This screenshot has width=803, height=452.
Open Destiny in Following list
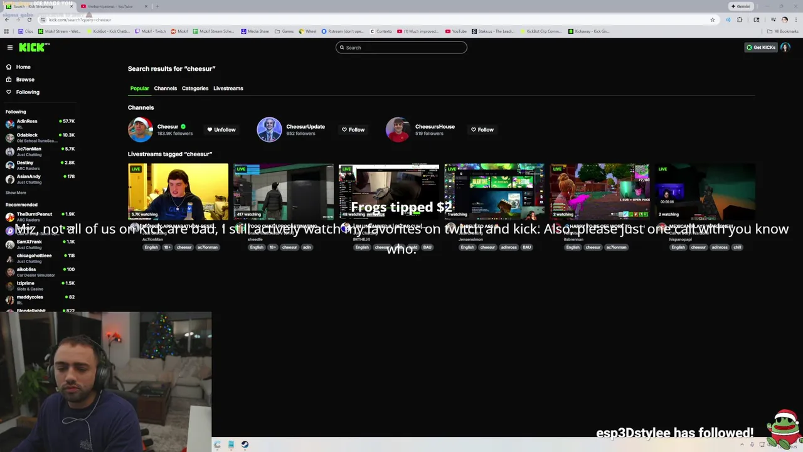(40, 165)
